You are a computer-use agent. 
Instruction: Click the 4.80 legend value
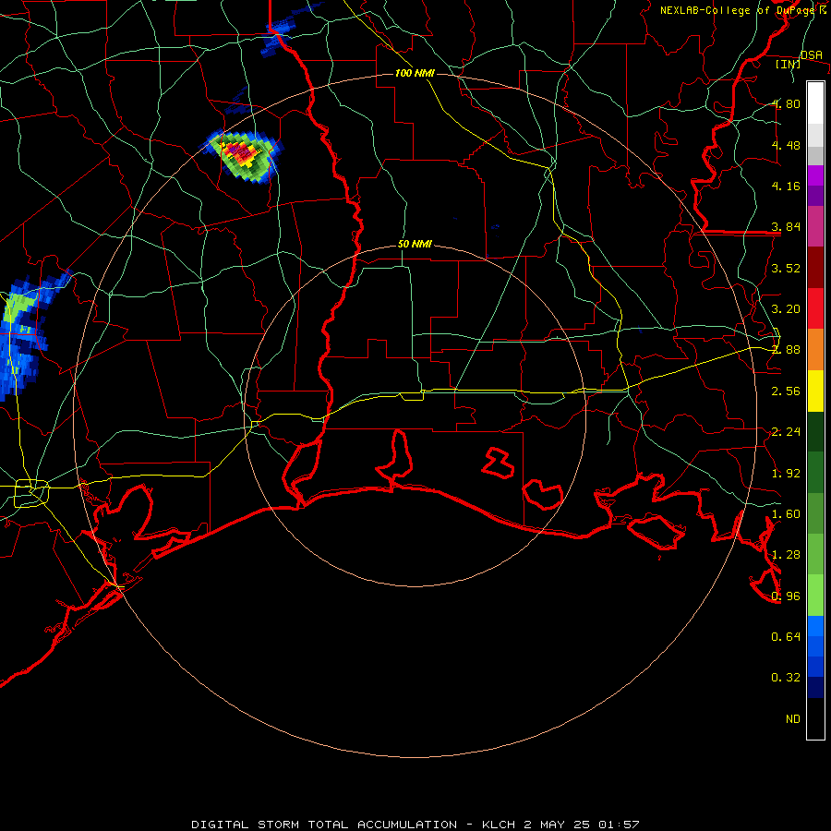786,103
